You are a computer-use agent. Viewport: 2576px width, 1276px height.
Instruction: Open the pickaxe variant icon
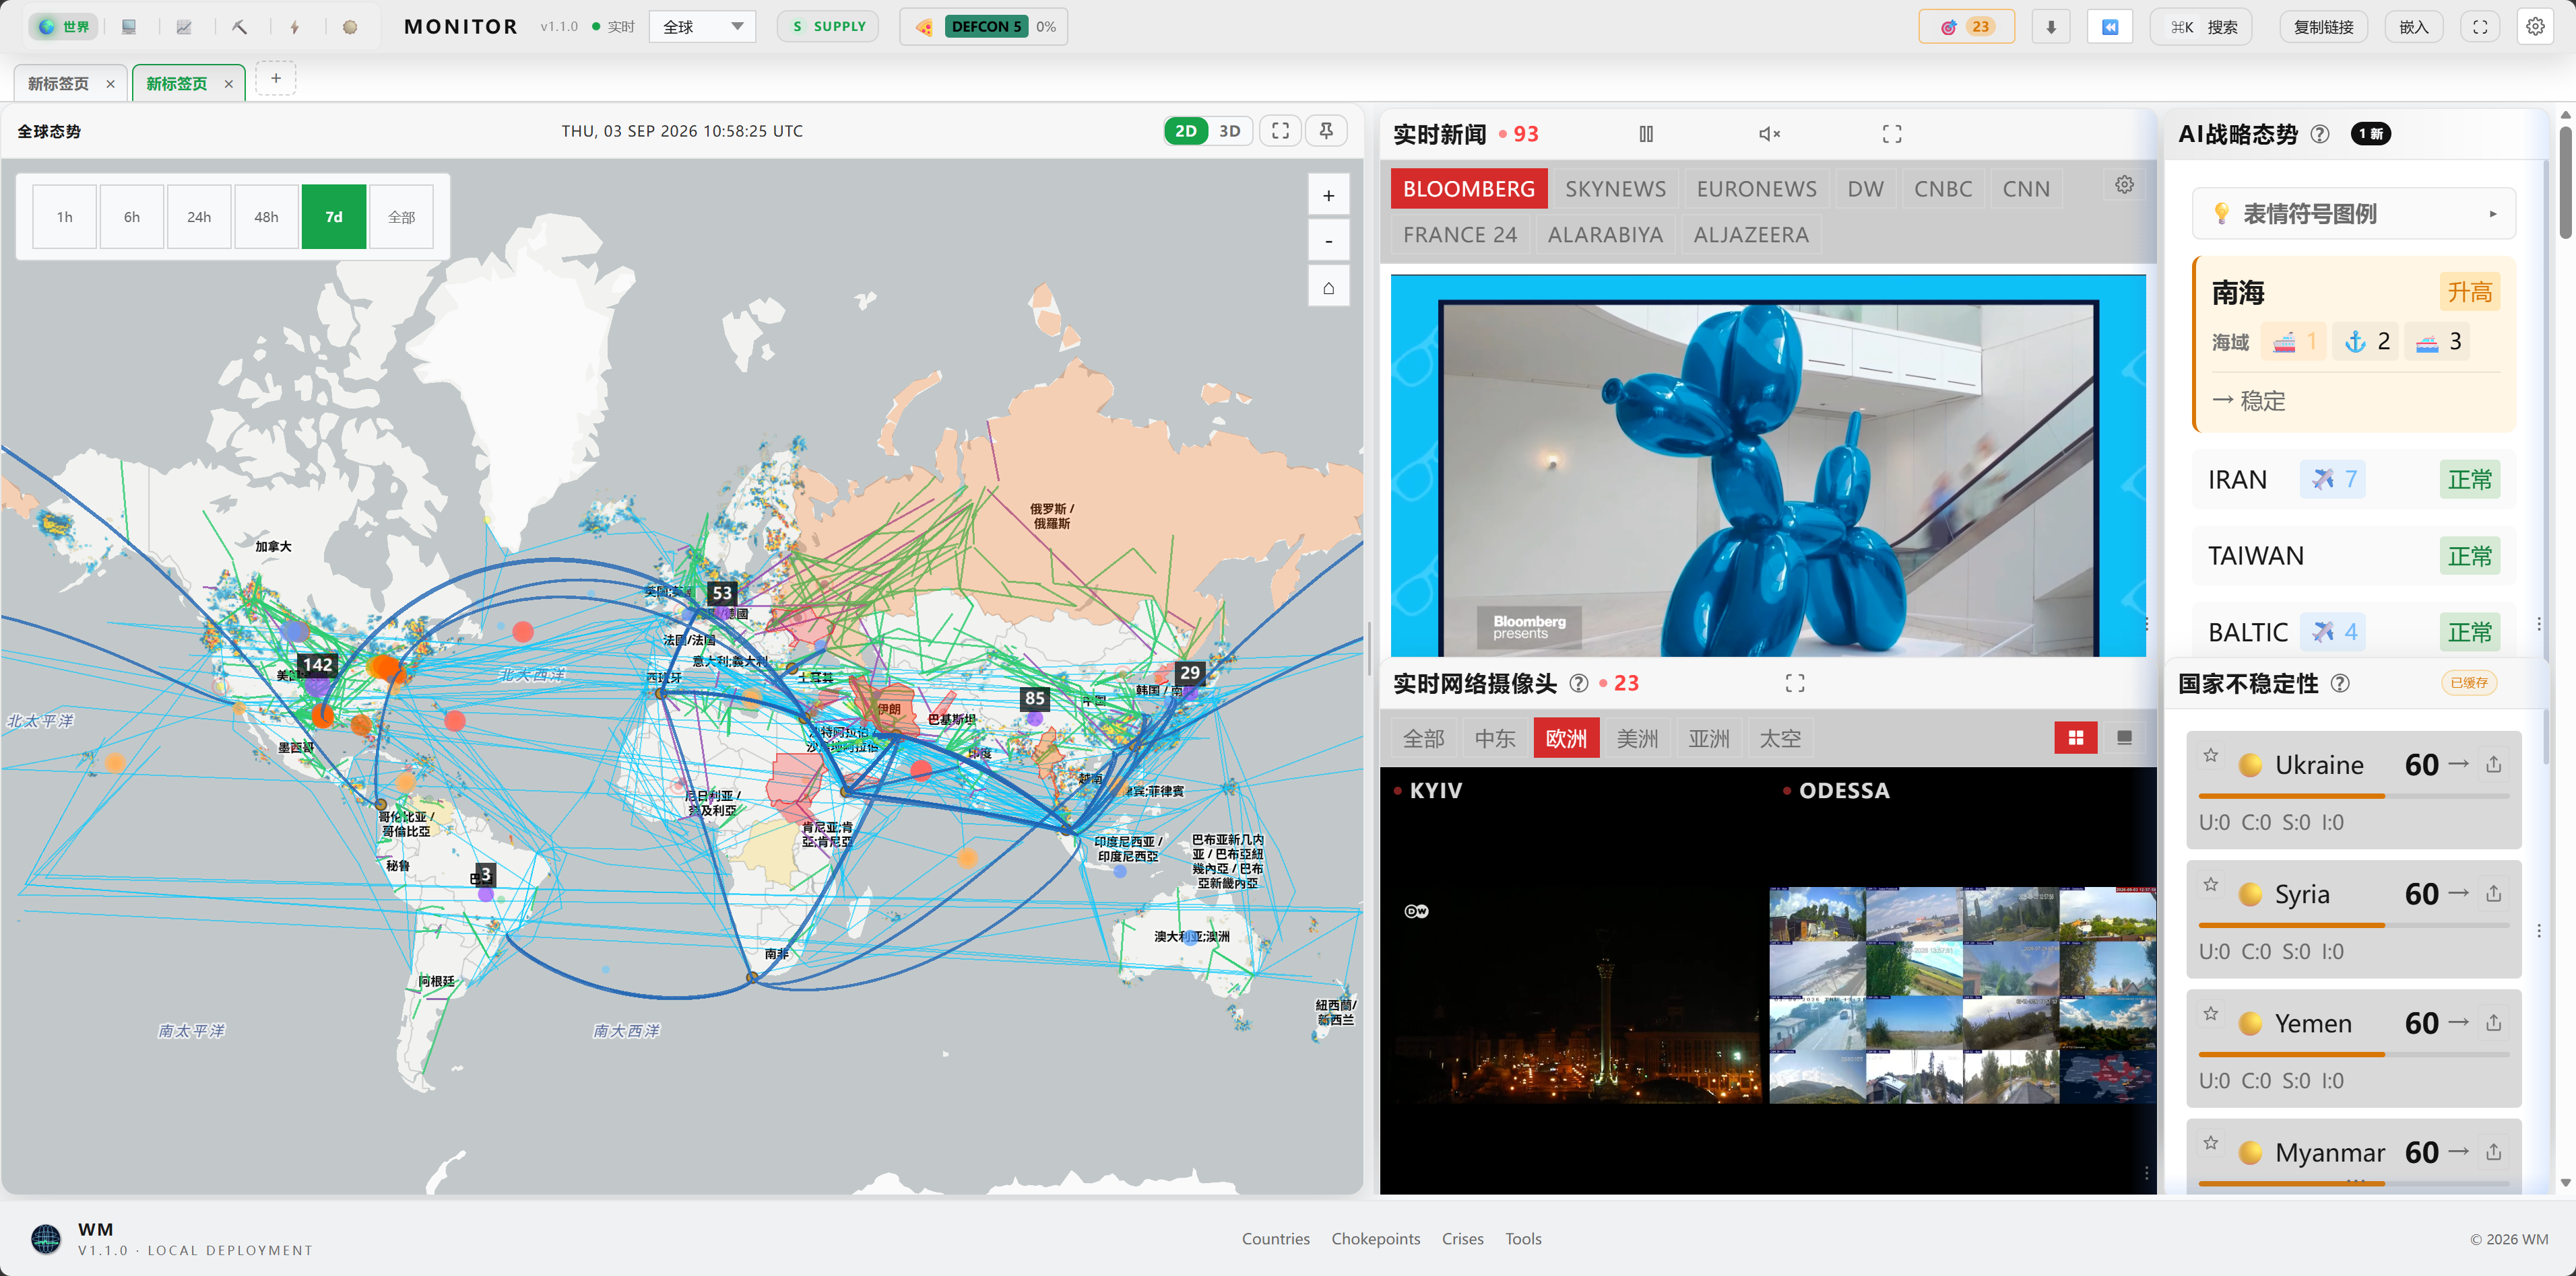239,27
